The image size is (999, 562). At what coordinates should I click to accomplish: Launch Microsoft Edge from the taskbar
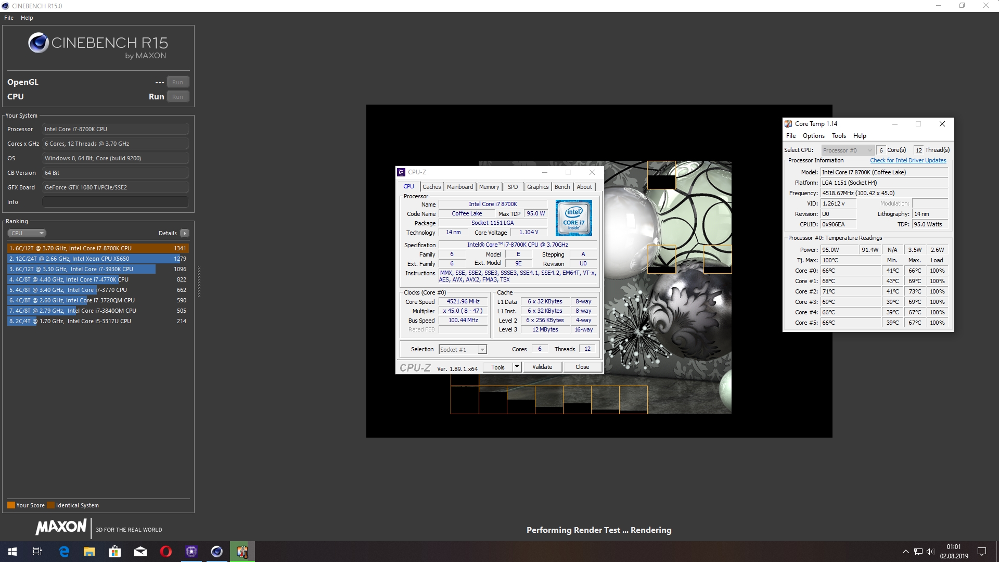(64, 552)
